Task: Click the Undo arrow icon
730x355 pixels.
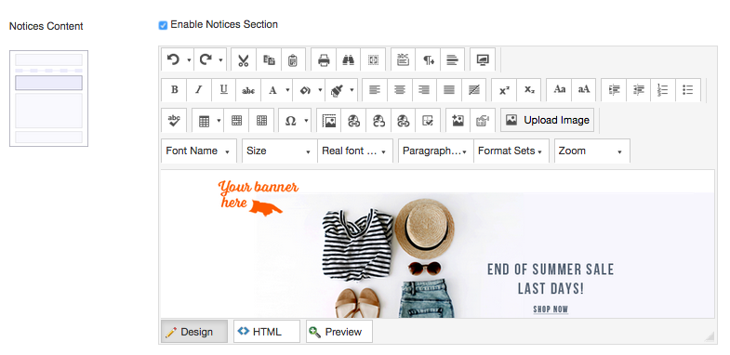Action: click(x=173, y=59)
